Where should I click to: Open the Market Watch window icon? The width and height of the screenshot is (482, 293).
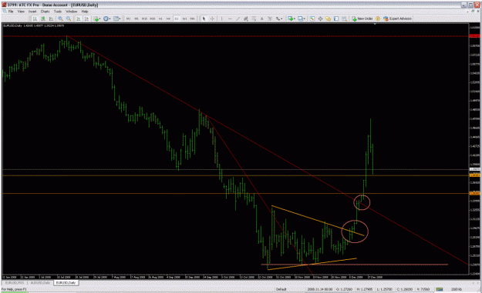click(x=312, y=18)
